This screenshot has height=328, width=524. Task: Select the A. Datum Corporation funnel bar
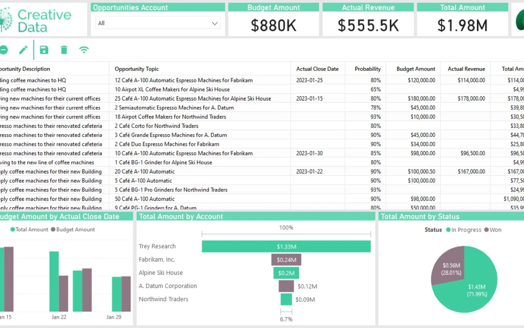286,286
